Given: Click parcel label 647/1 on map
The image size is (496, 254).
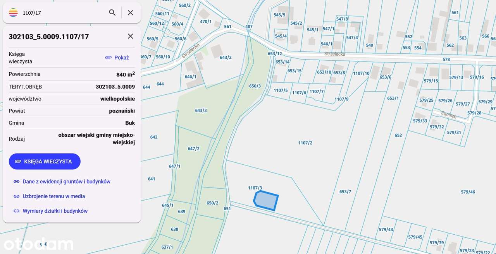Looking at the screenshot, I should click(x=175, y=167).
